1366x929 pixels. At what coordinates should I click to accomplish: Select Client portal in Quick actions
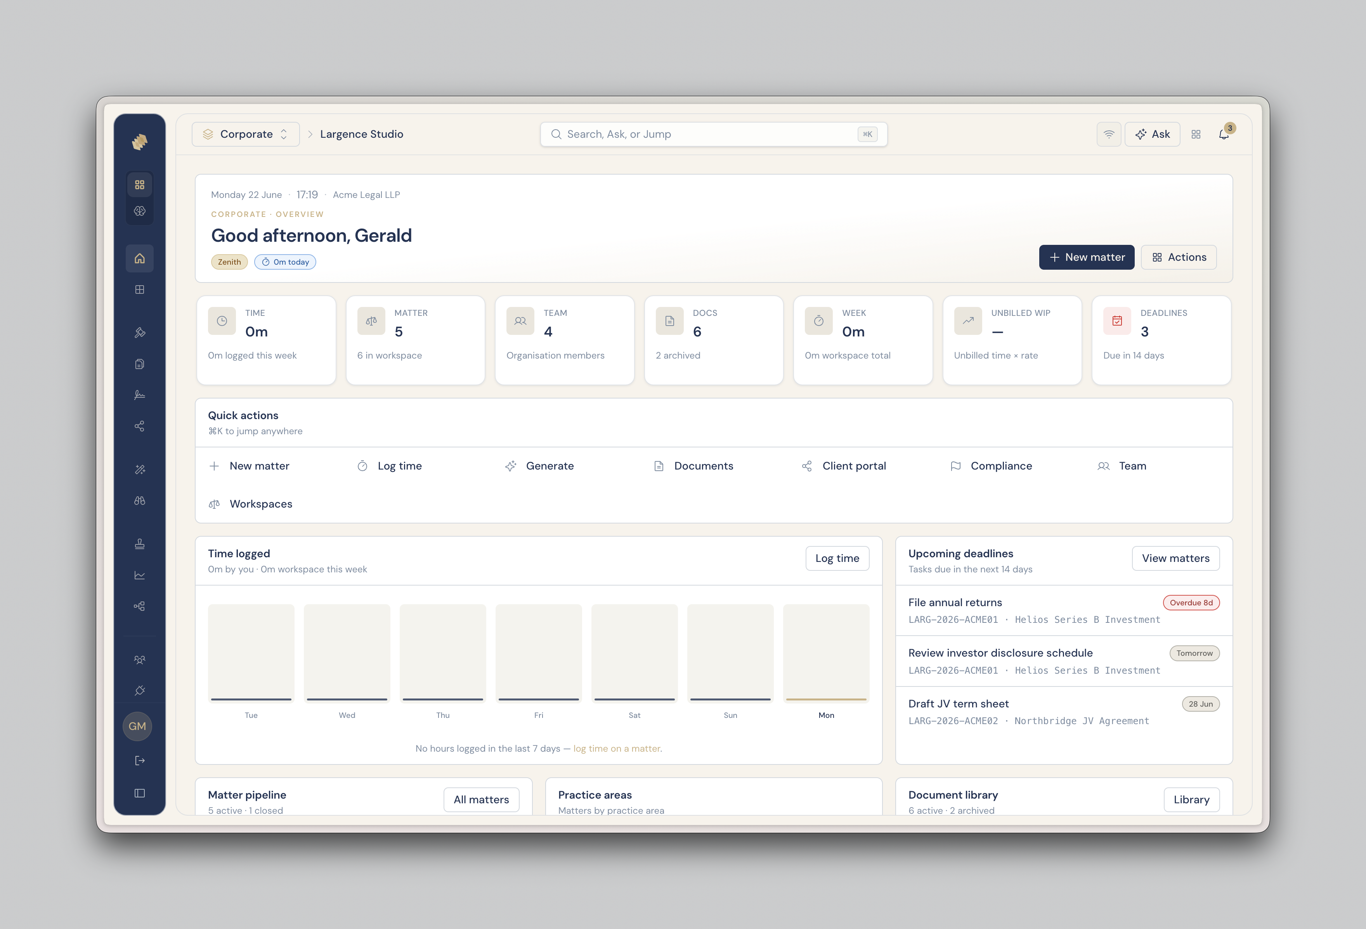[844, 466]
